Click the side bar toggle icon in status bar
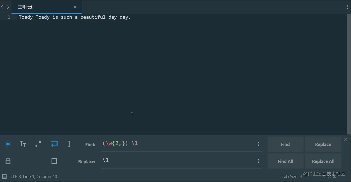 (4, 177)
